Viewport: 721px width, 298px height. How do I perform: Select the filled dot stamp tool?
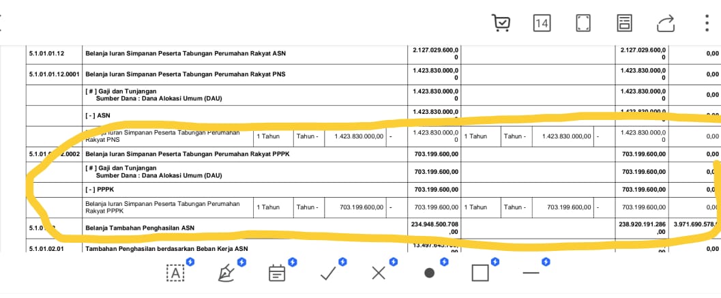click(x=429, y=273)
